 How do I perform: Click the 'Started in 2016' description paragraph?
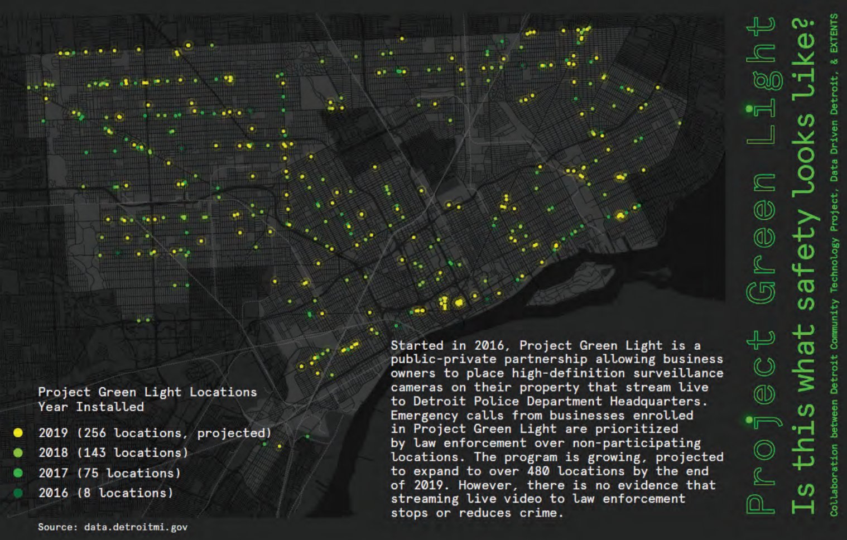[x=556, y=428]
